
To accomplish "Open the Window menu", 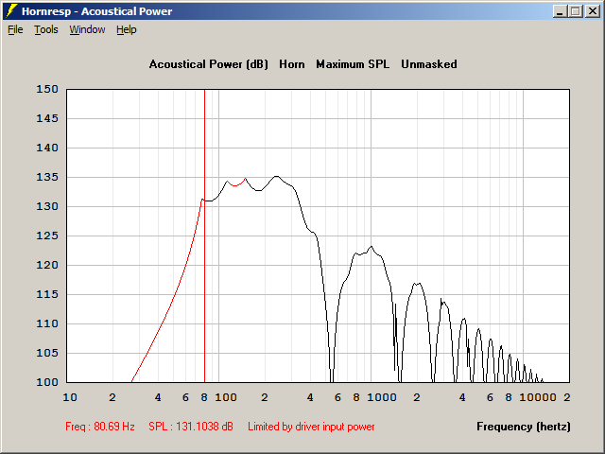I will [87, 29].
